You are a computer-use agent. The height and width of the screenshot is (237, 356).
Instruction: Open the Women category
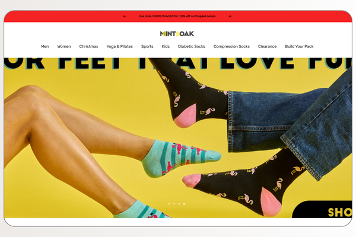pos(64,46)
